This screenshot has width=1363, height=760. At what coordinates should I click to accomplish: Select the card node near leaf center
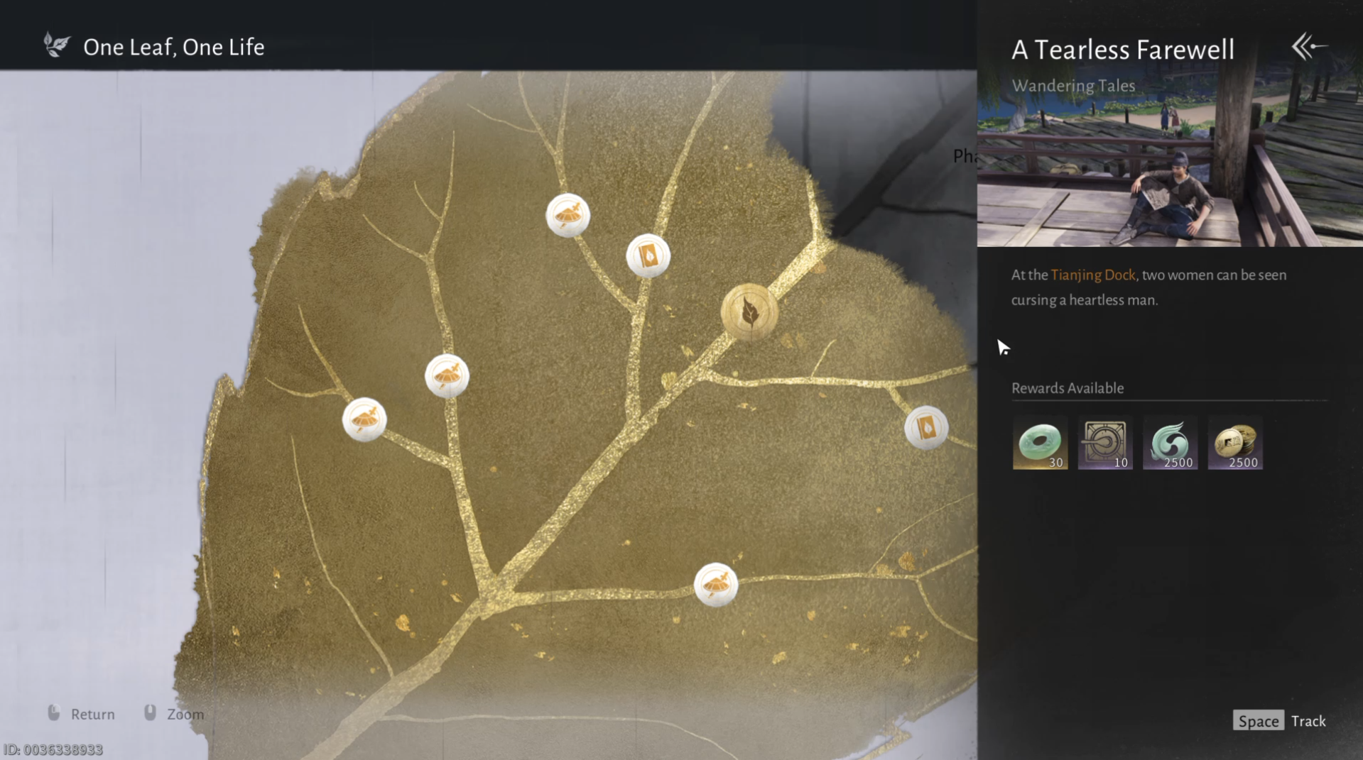(x=648, y=255)
